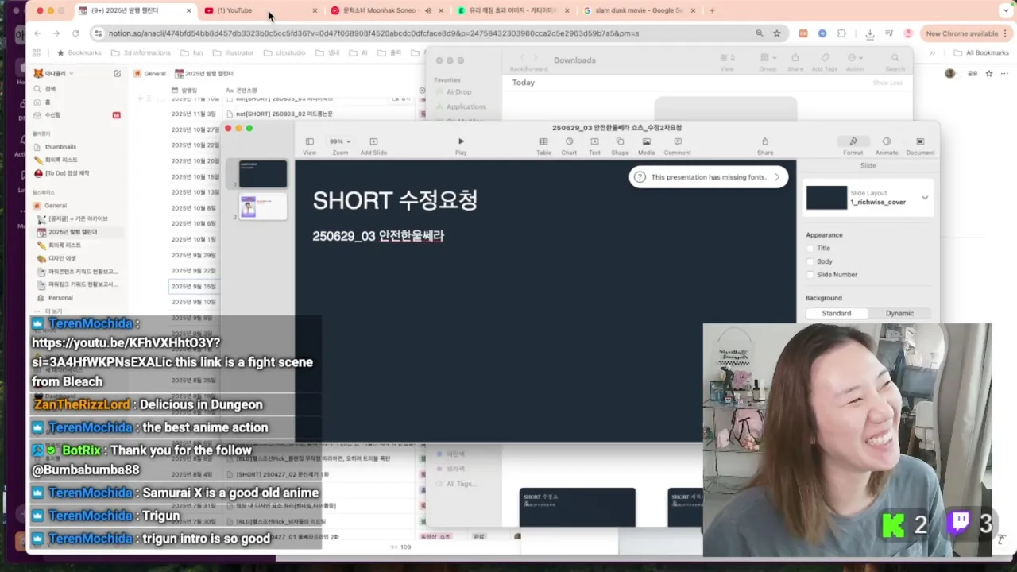Viewport: 1017px width, 572px height.
Task: Insert a Table from Keynote toolbar
Action: tap(543, 141)
